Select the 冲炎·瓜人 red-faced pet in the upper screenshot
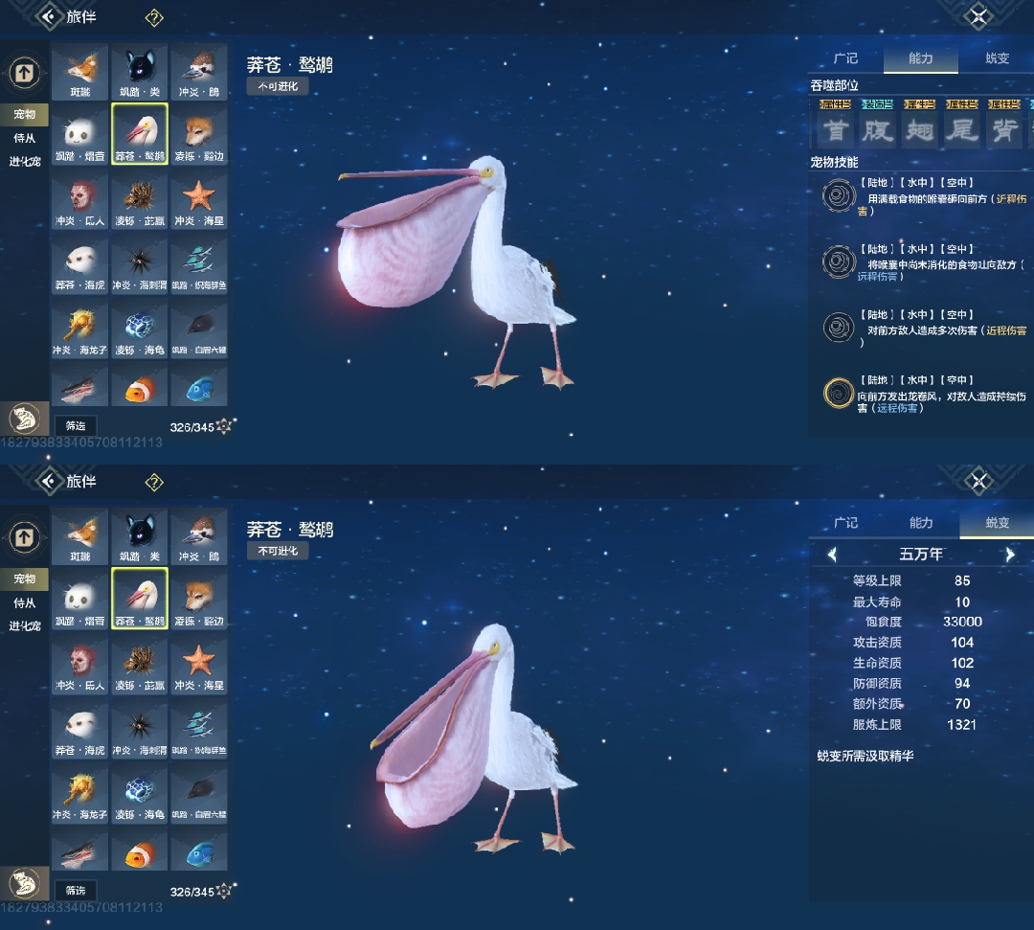This screenshot has width=1034, height=930. point(79,200)
